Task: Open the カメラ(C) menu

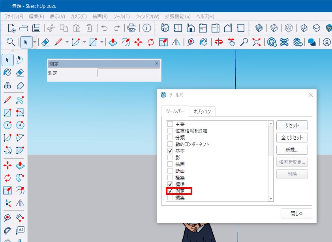Action: (78, 17)
